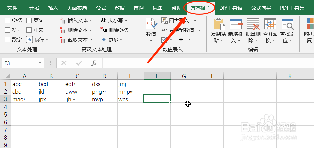Click the 随机重复 colored grid icon

pyautogui.click(x=310, y=24)
